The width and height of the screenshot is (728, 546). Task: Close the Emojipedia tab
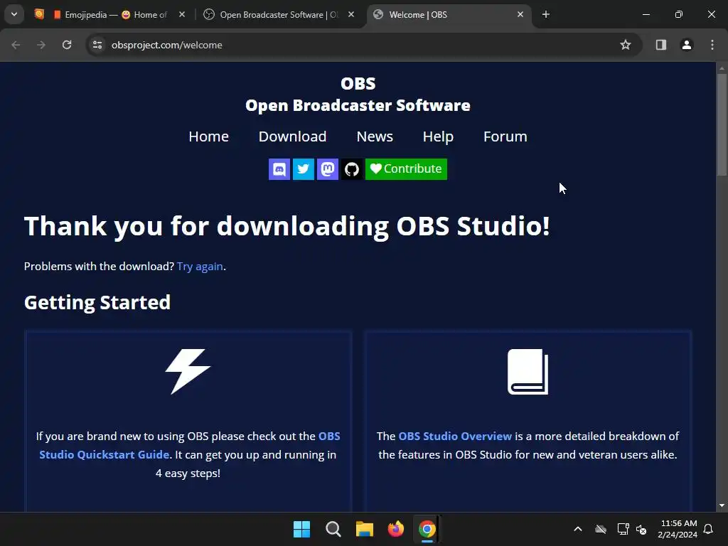point(182,15)
